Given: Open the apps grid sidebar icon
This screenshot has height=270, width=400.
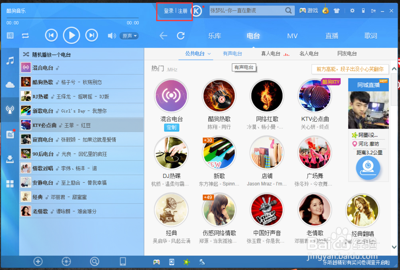Looking at the screenshot, I should pos(10,183).
